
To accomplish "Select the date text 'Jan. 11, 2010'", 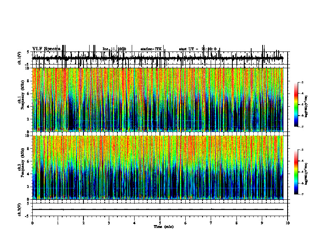I will point(114,49).
